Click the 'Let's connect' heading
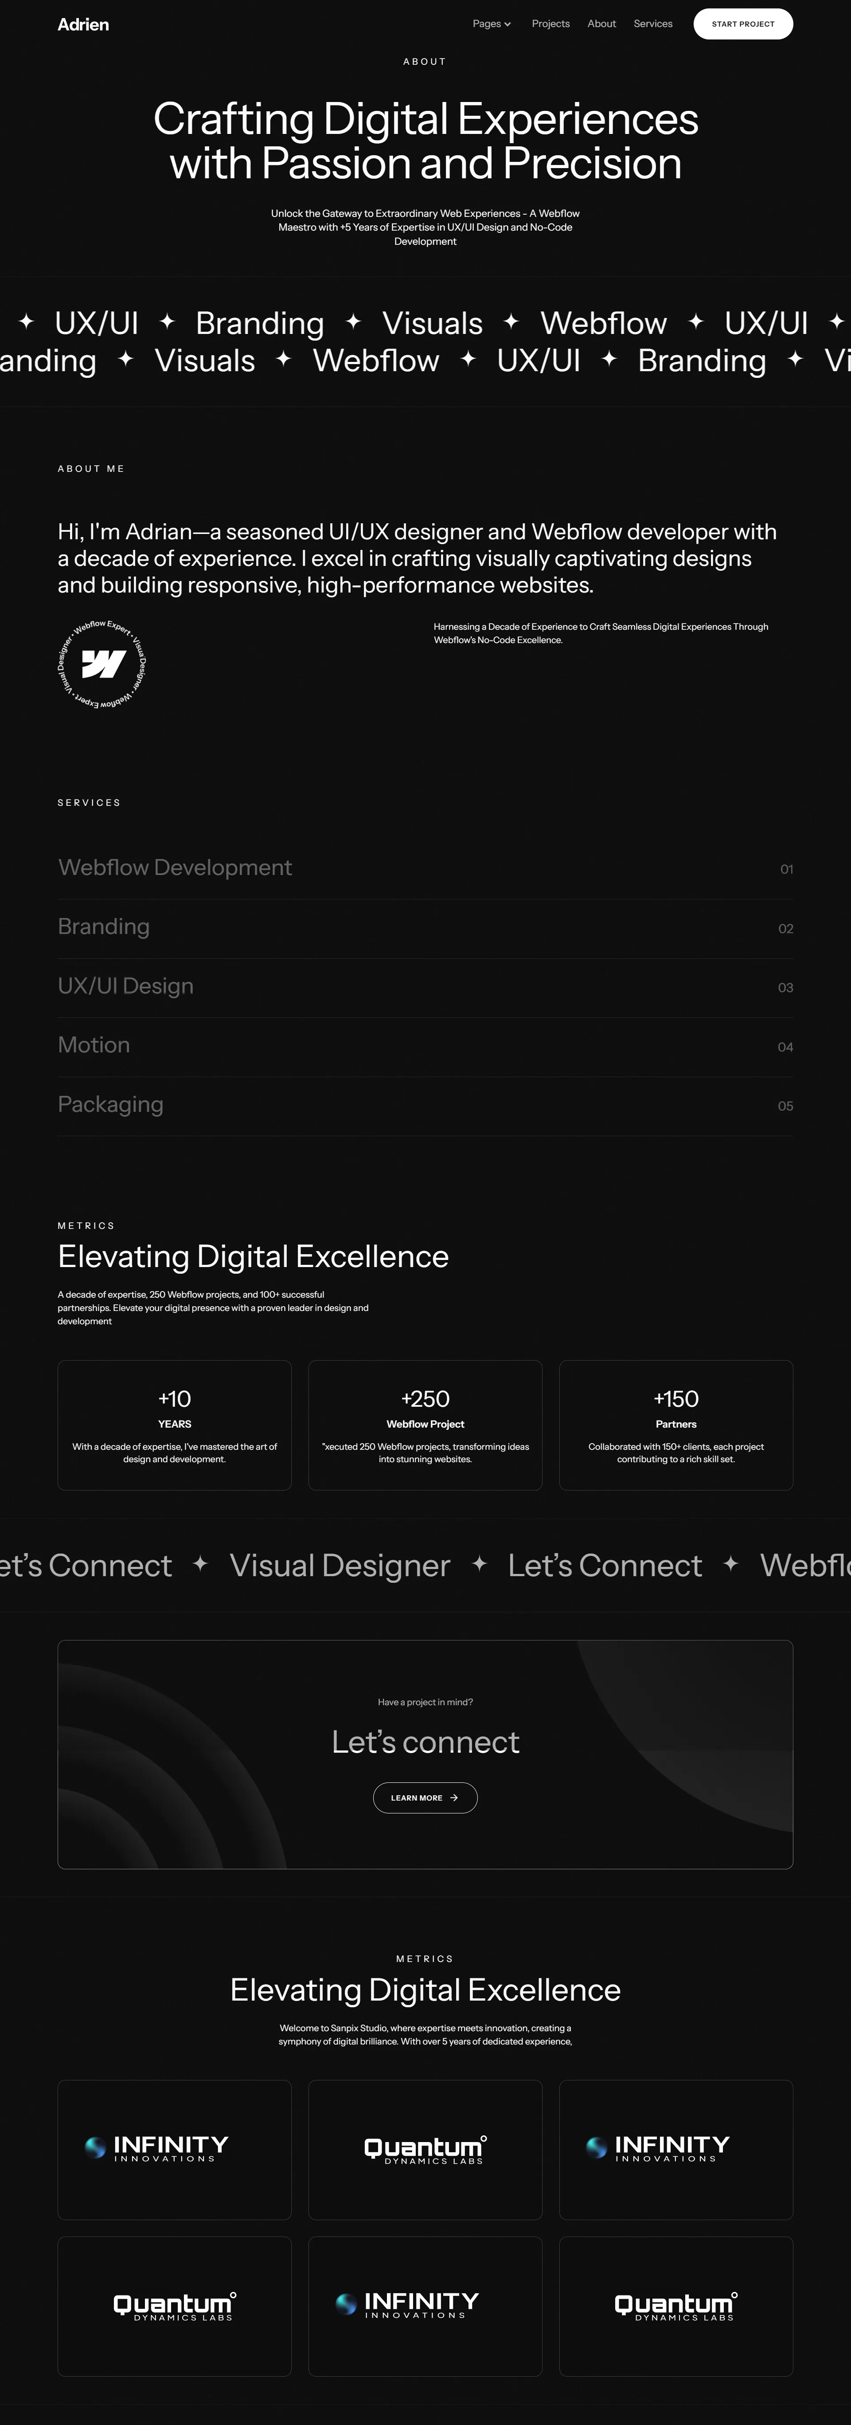The height and width of the screenshot is (2425, 851). point(425,1742)
